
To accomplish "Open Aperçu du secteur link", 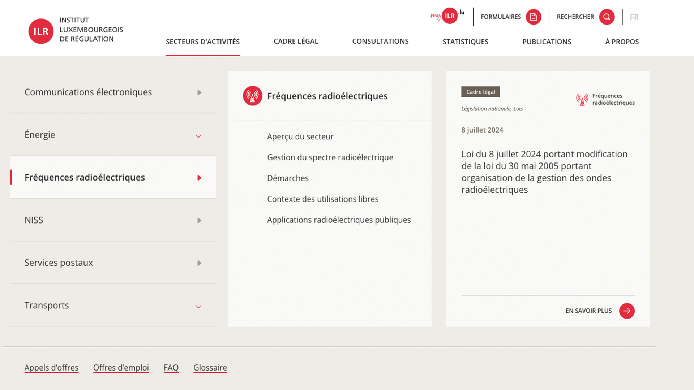I will point(300,136).
